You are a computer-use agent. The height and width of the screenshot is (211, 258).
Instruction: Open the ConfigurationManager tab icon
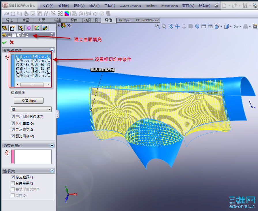pyautogui.click(x=21, y=28)
